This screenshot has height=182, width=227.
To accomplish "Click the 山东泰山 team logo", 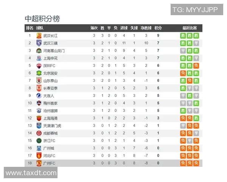I will pos(39,80).
